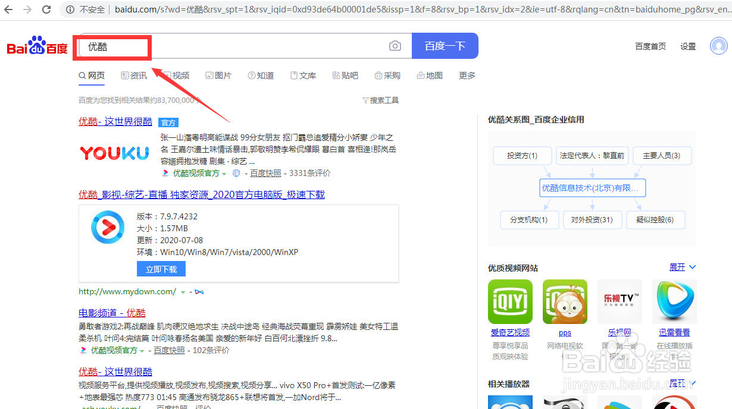Click 优酷视频官方 source under first result
Viewport: 732px width, 409px height.
tap(196, 173)
